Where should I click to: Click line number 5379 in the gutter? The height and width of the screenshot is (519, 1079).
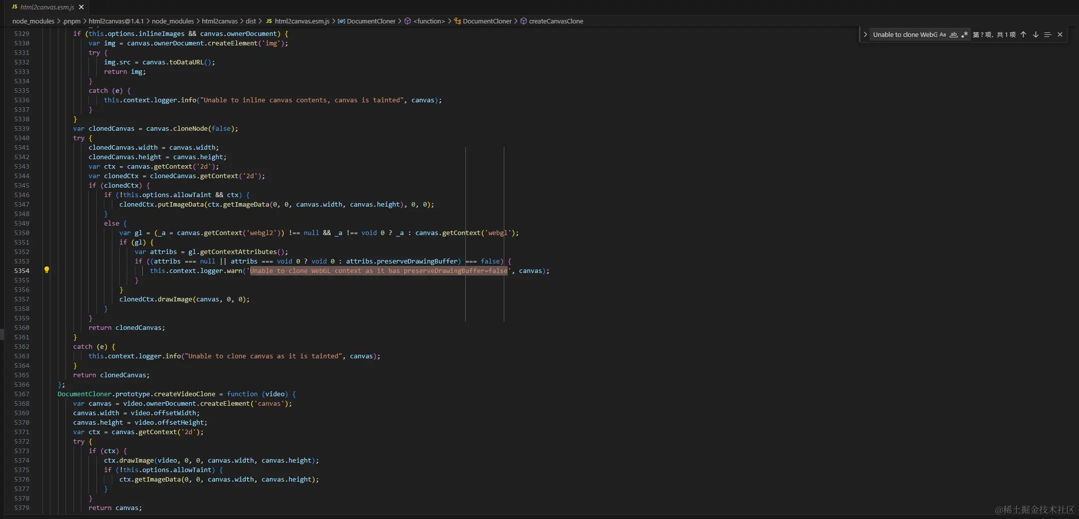pos(21,508)
